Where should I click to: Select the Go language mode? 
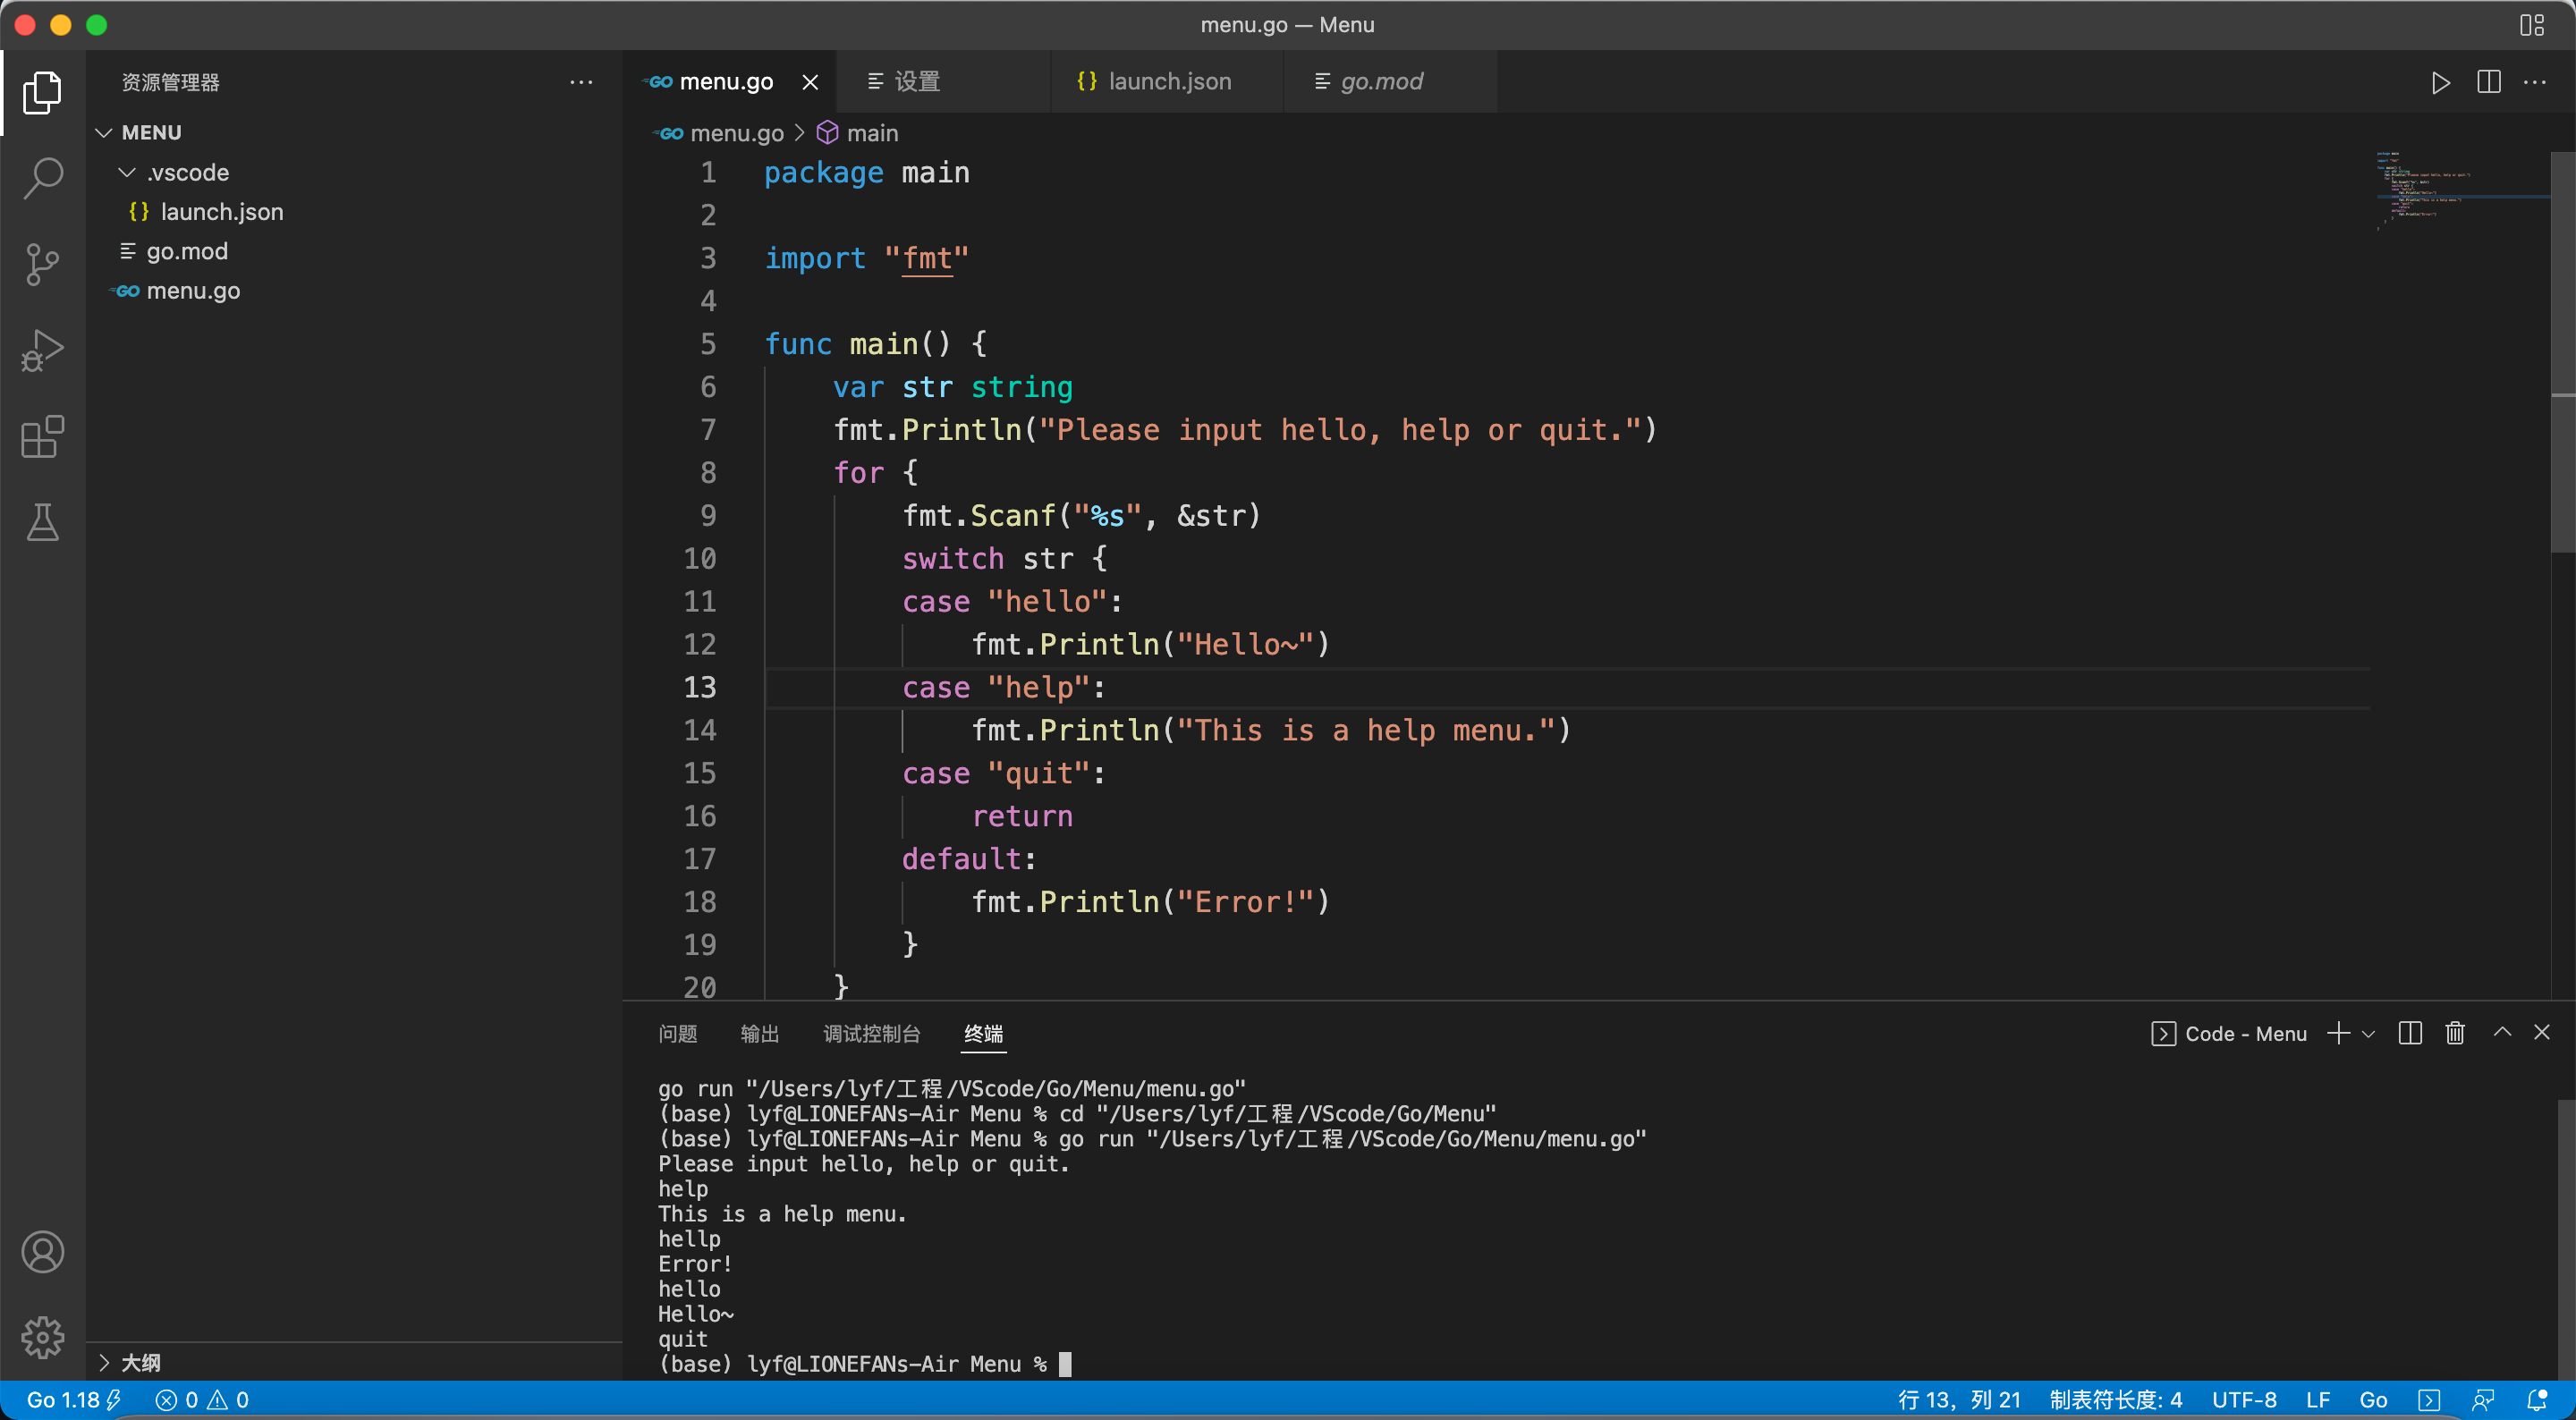[x=2373, y=1400]
